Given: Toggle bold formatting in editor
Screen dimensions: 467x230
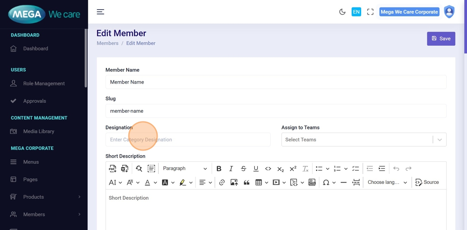Looking at the screenshot, I should [x=218, y=168].
